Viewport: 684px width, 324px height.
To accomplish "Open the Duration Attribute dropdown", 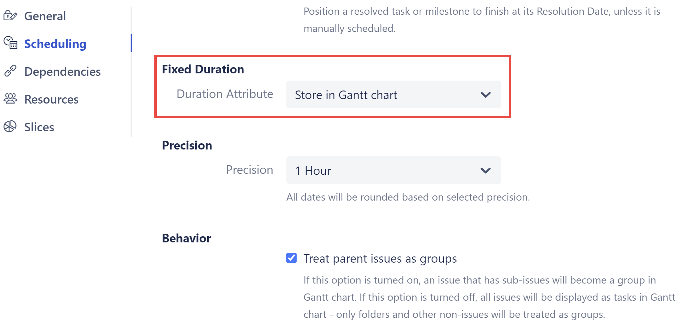I will click(x=393, y=95).
